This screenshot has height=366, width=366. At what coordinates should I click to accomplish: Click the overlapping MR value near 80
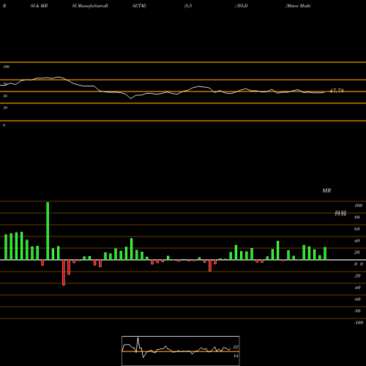(340, 214)
